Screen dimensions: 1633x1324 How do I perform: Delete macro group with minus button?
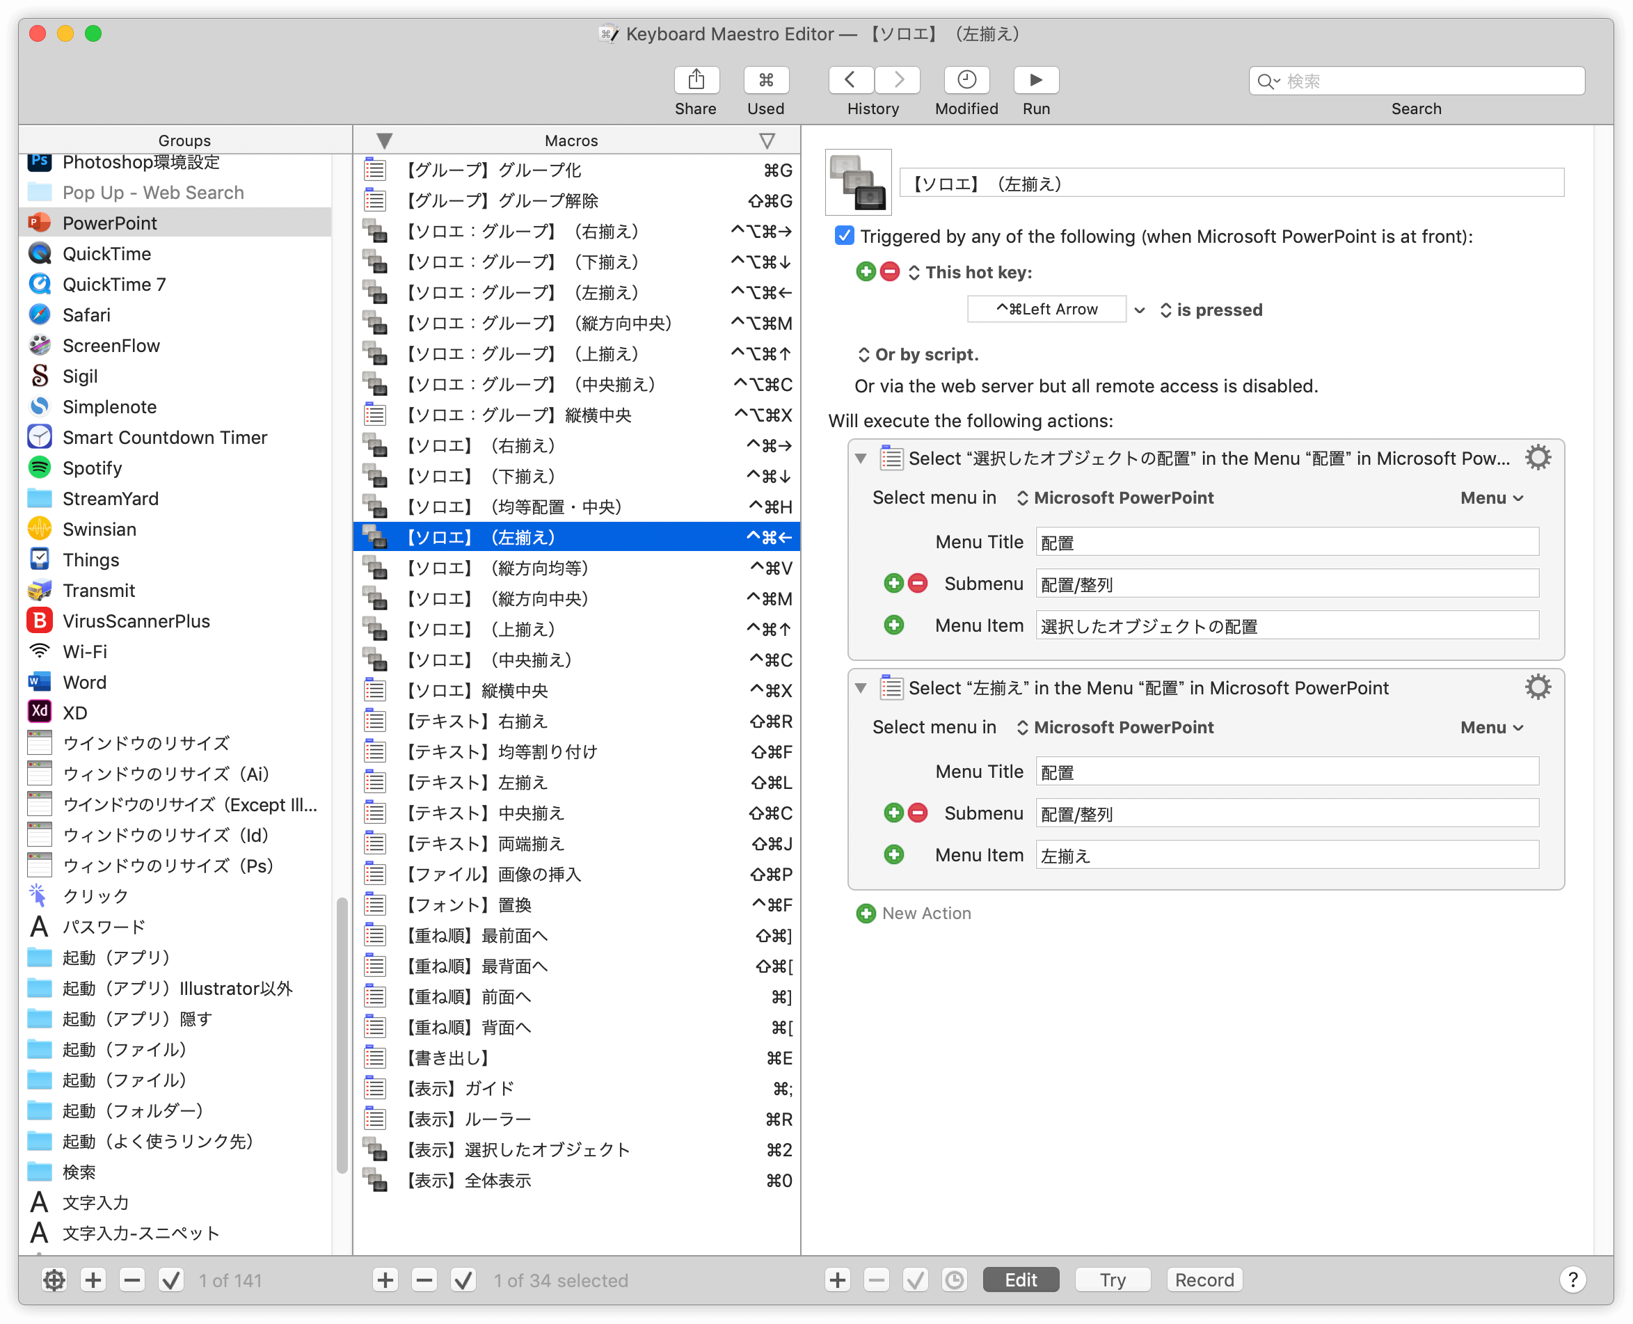click(132, 1279)
